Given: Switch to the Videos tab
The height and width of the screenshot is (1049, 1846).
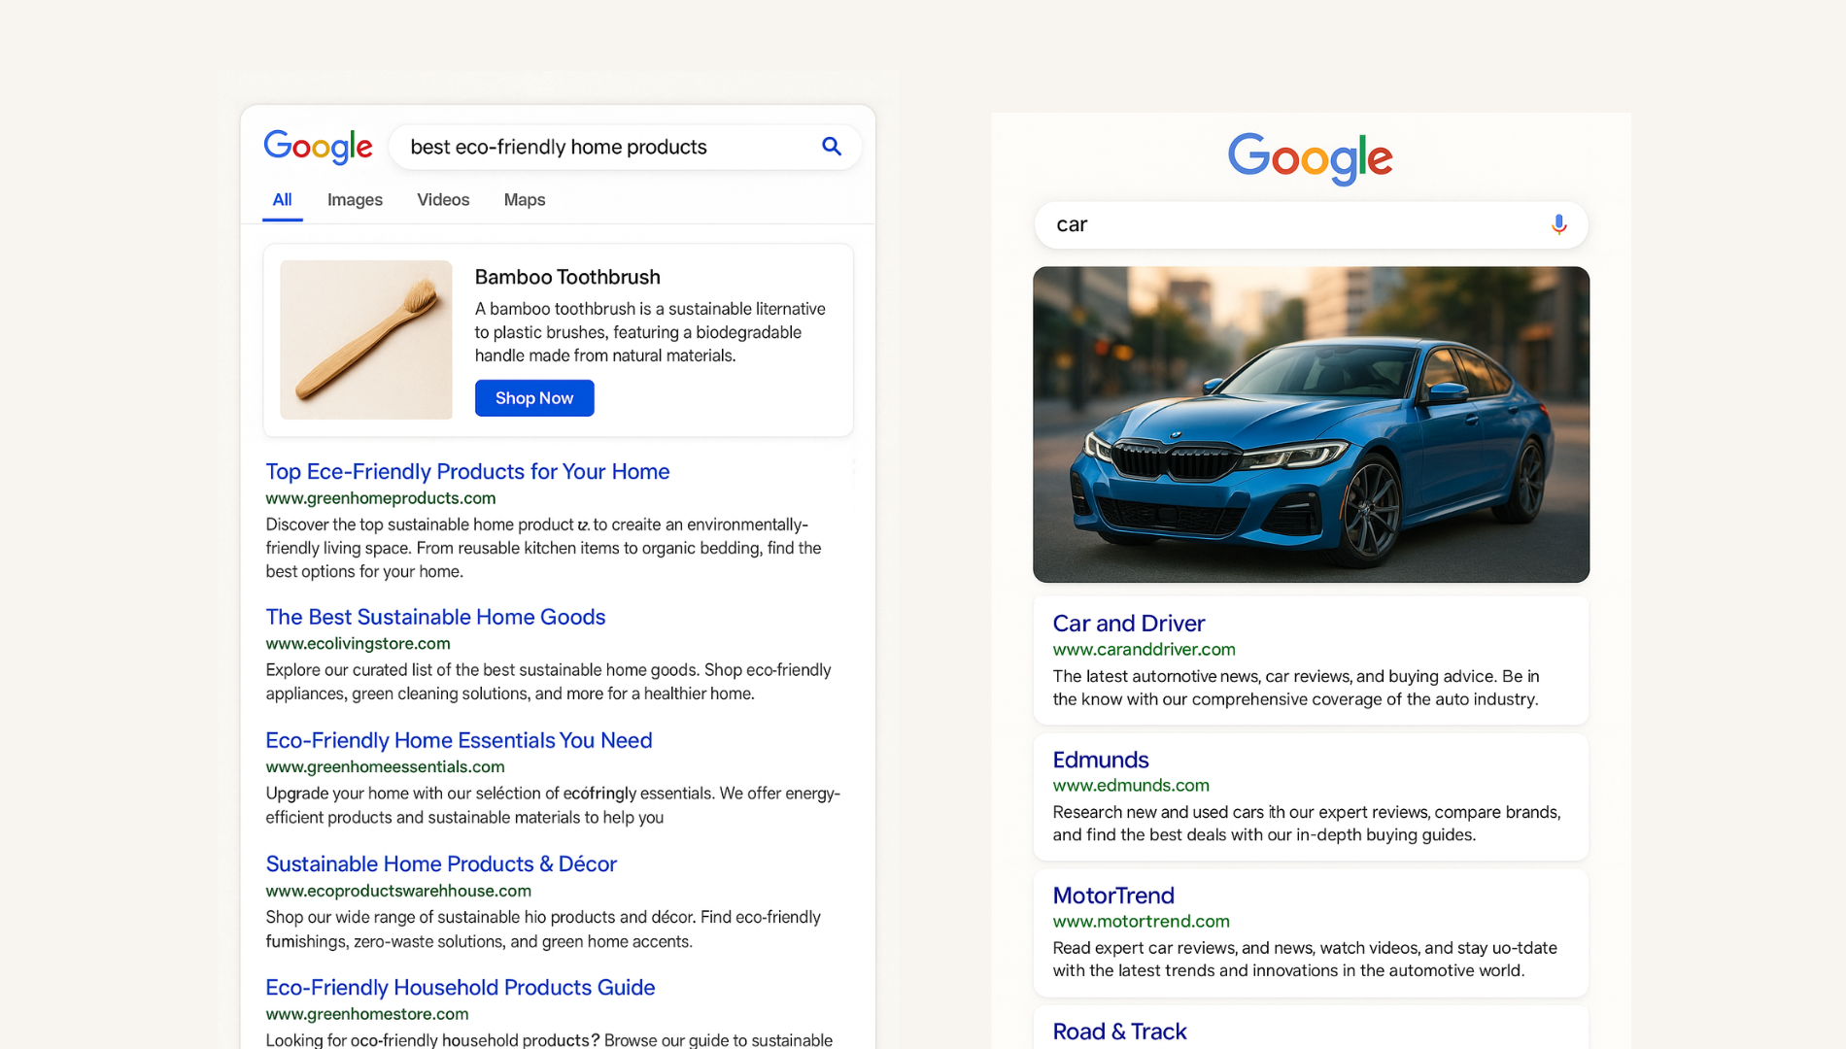Looking at the screenshot, I should tap(443, 200).
